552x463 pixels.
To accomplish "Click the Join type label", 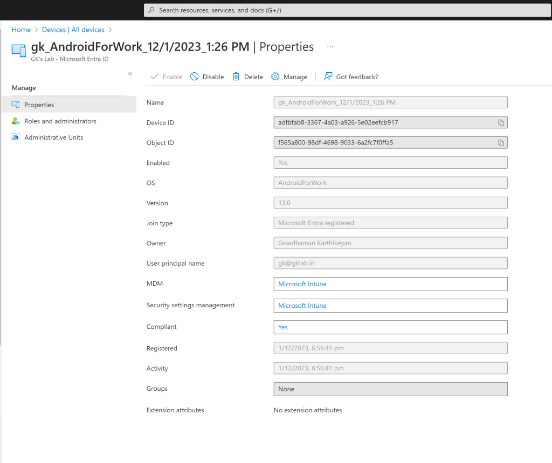I will [x=160, y=223].
